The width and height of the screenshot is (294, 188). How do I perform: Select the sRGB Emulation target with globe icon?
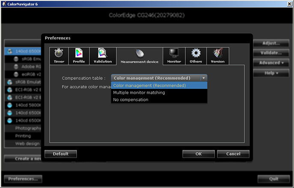click(23, 82)
